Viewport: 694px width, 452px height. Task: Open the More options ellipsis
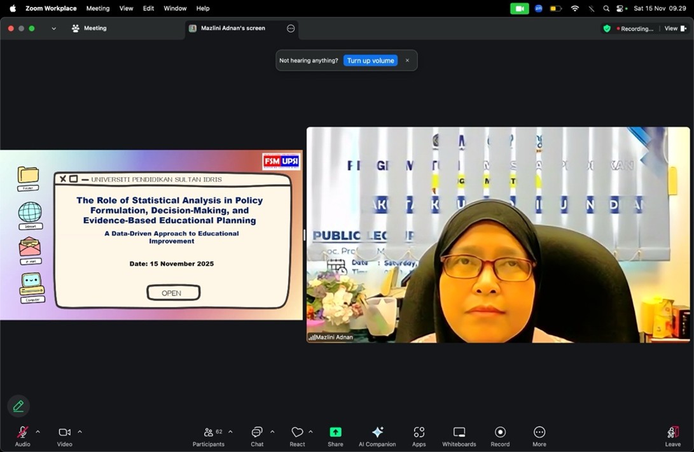(x=539, y=436)
